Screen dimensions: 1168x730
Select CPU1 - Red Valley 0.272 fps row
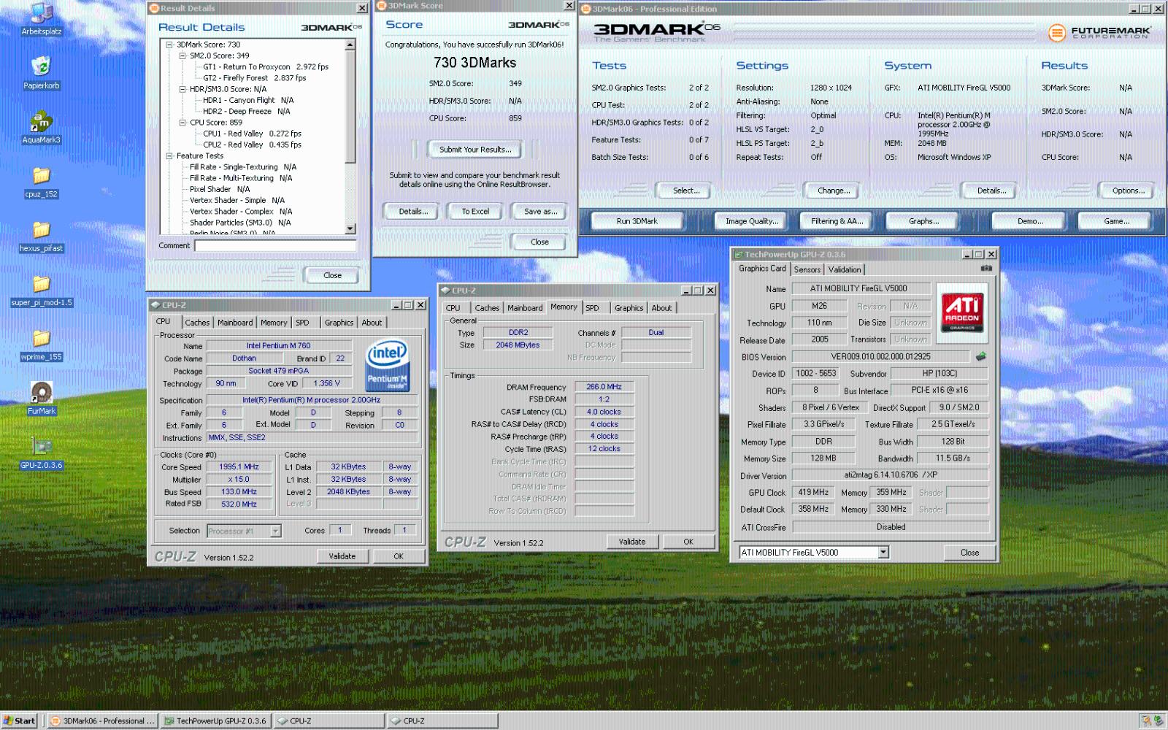[252, 134]
